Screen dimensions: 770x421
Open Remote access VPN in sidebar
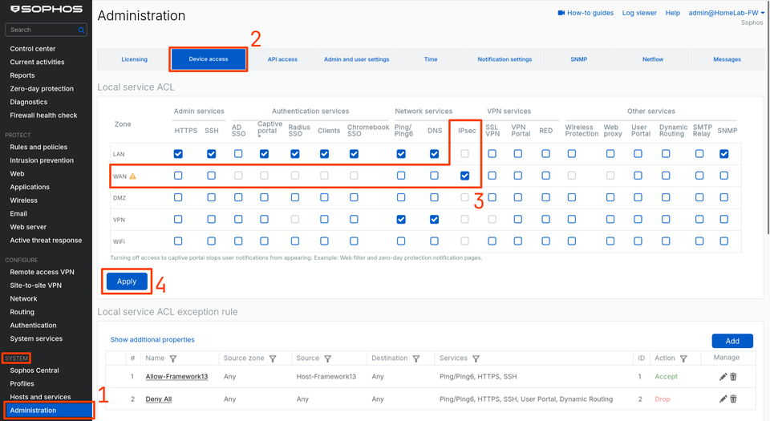[x=43, y=272]
